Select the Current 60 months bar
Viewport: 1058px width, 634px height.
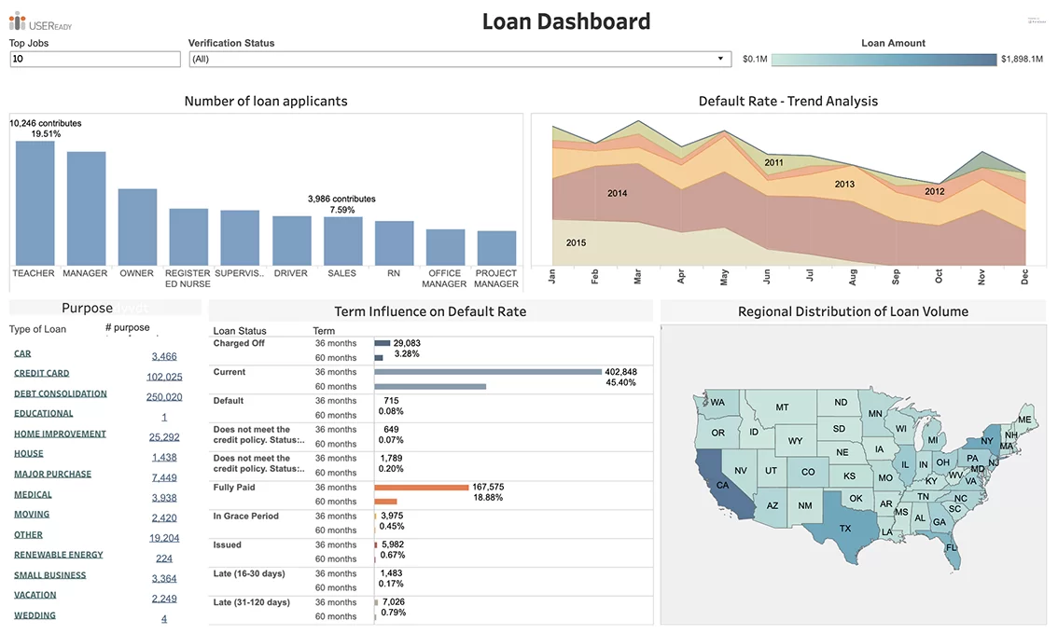click(430, 387)
